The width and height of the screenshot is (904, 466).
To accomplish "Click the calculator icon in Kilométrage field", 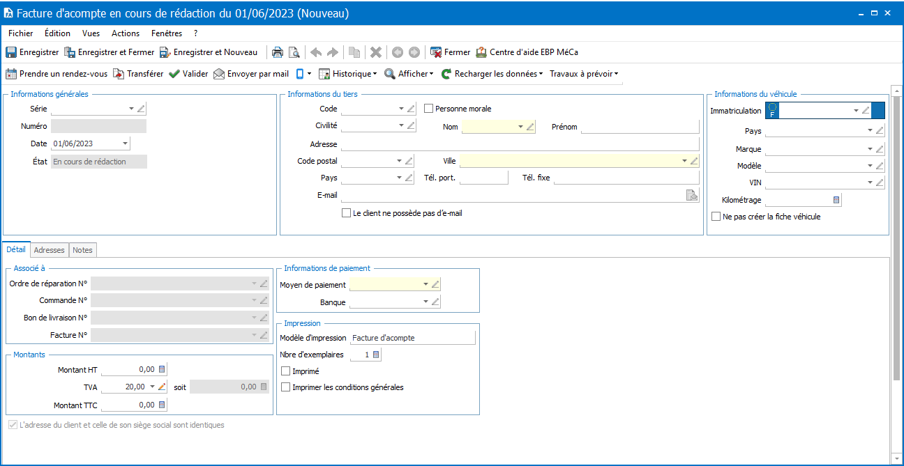I will pos(836,201).
